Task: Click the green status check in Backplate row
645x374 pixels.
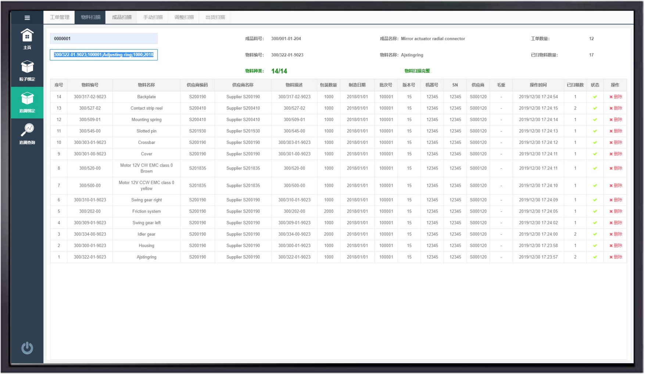Action: pyautogui.click(x=595, y=97)
